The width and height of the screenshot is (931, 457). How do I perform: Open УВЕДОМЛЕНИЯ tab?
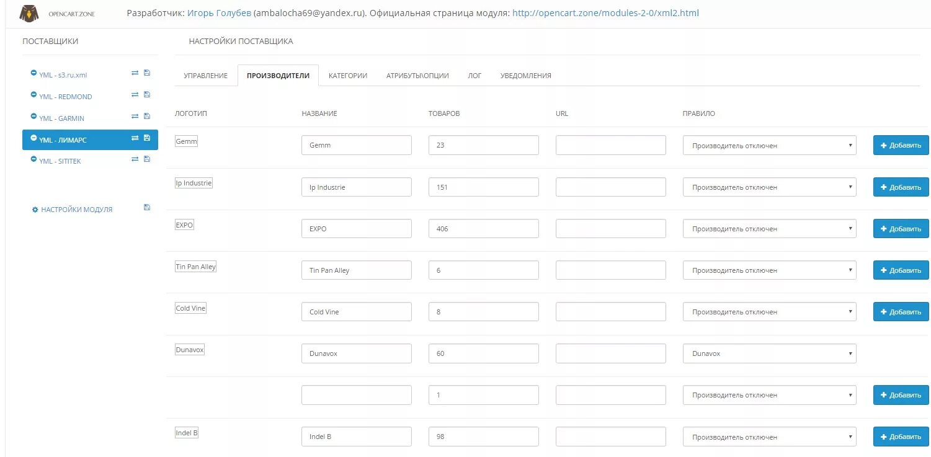coord(526,76)
